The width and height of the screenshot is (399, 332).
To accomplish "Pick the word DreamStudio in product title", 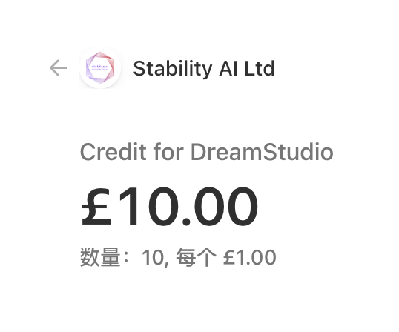I will [262, 152].
